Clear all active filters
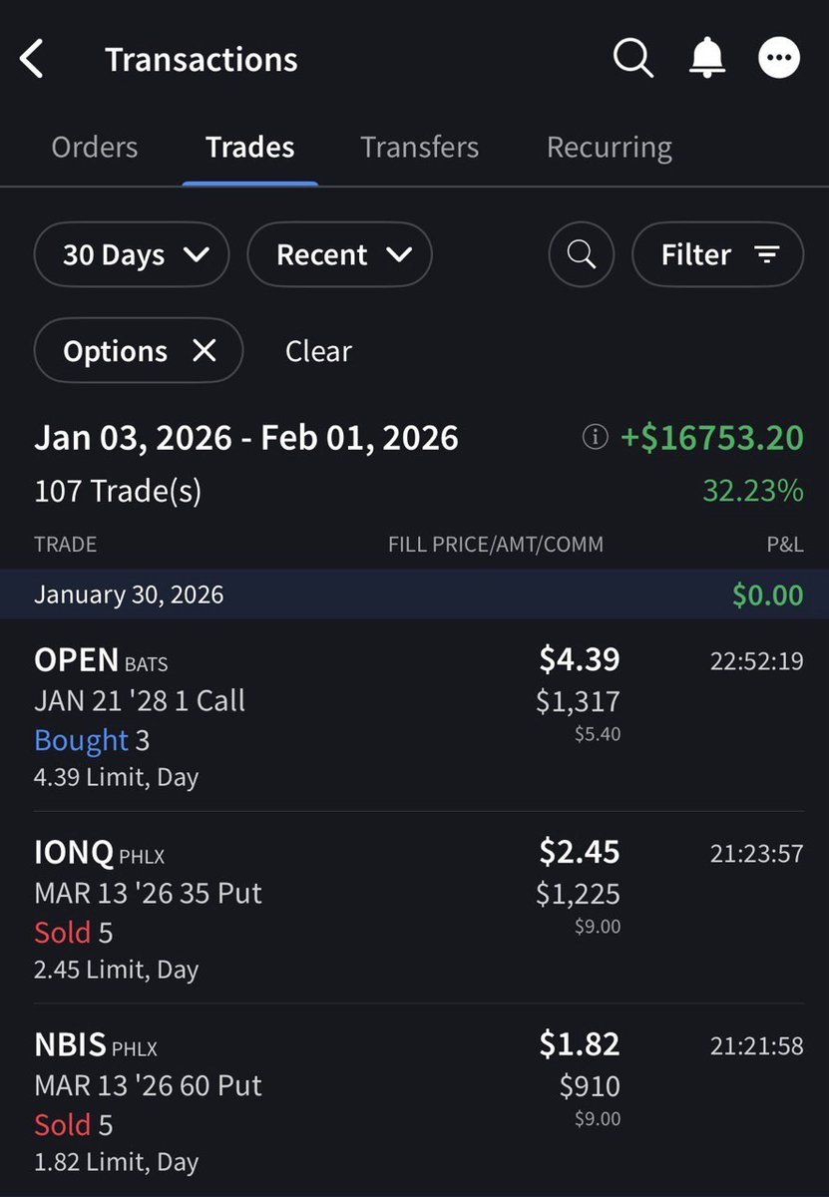 coord(317,350)
